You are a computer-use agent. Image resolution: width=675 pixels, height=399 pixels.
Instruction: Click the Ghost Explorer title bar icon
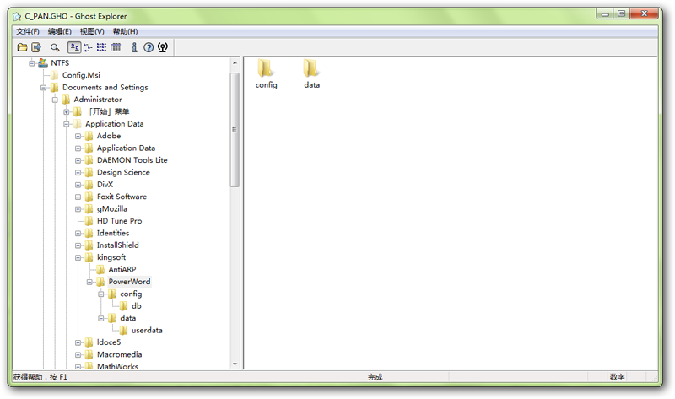17,16
